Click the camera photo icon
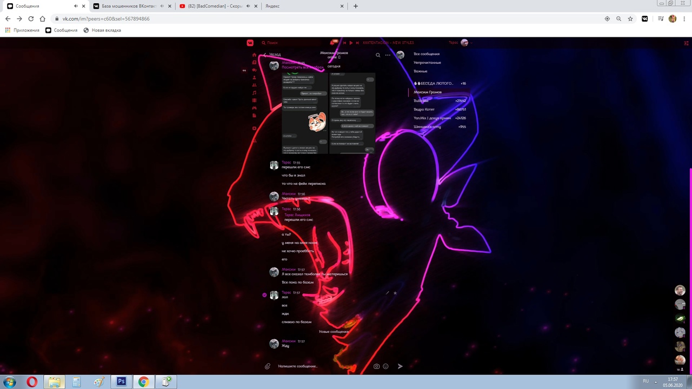 tap(376, 366)
